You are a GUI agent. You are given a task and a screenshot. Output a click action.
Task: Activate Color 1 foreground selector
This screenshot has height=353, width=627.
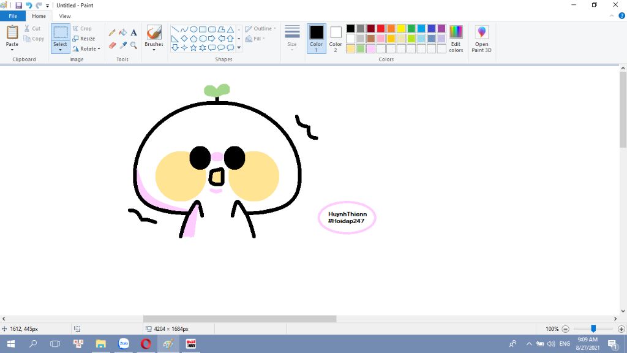coord(317,39)
